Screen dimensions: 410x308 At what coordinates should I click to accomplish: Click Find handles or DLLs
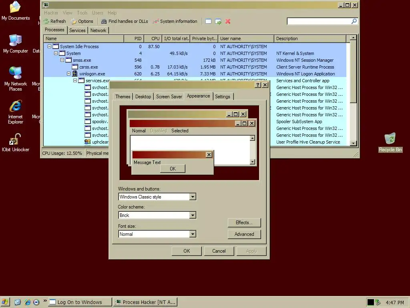[125, 21]
